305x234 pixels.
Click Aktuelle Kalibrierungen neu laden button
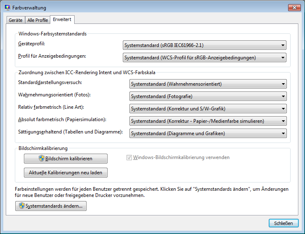pos(66,173)
